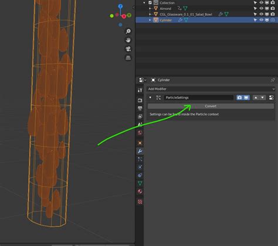Open the Modifiers wrench tab

pyautogui.click(x=140, y=151)
